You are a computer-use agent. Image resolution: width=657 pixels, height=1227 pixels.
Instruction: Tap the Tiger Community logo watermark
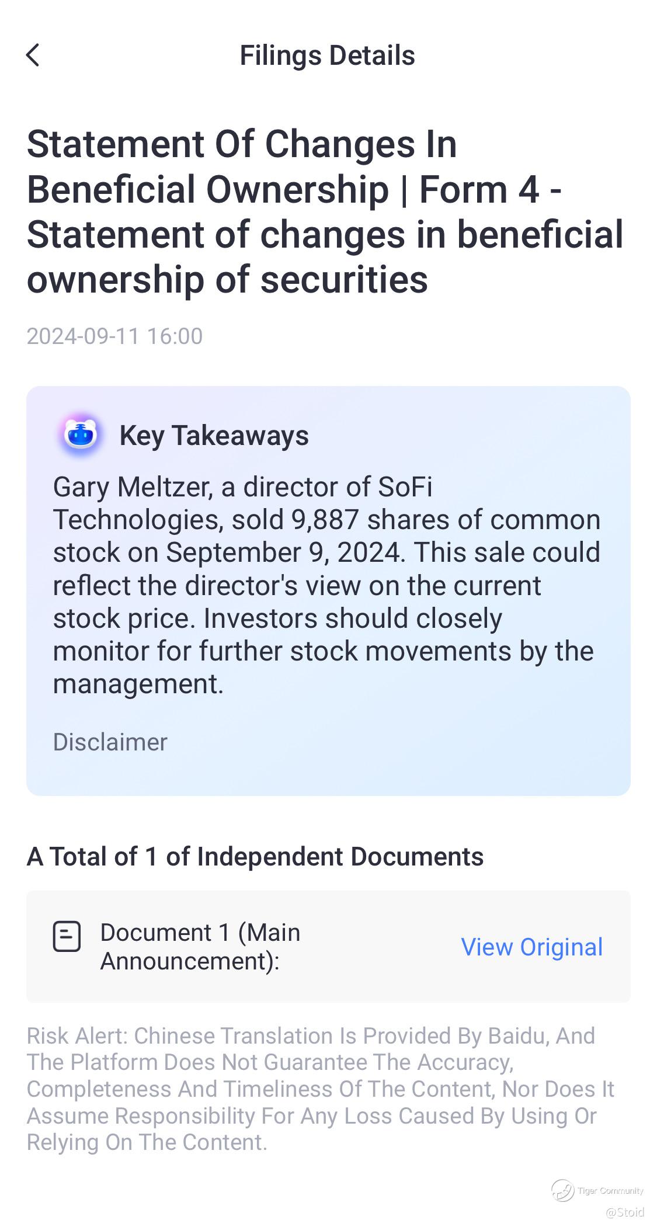[562, 1190]
